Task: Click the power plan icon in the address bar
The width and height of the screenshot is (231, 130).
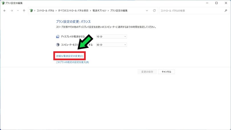Action: tap(31, 11)
